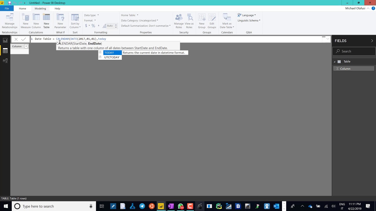Apply percentage format icon
The width and height of the screenshot is (376, 211).
[93, 26]
